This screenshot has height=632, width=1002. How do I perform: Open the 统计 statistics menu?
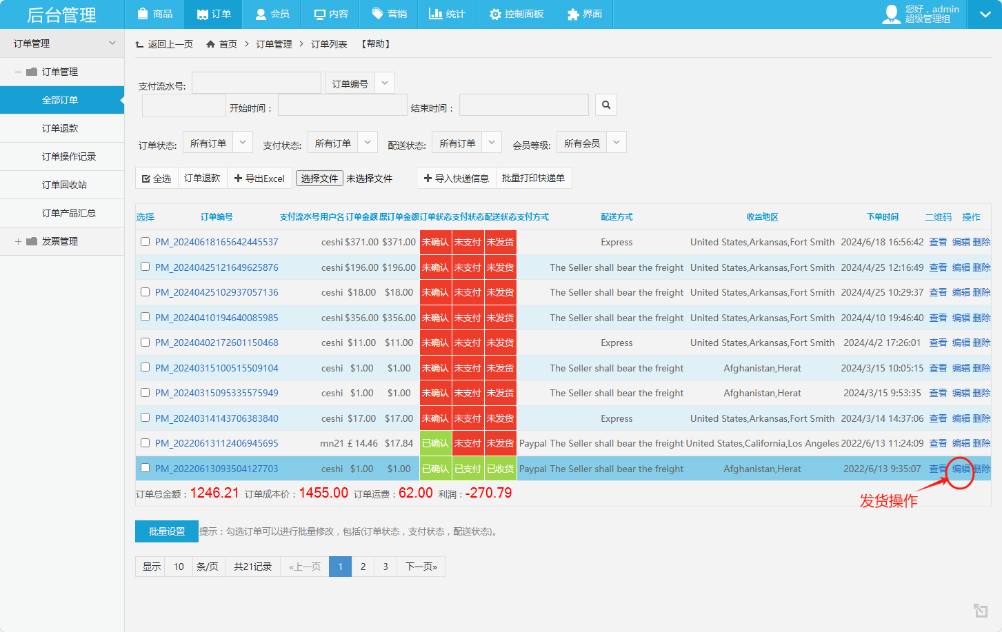(x=447, y=14)
